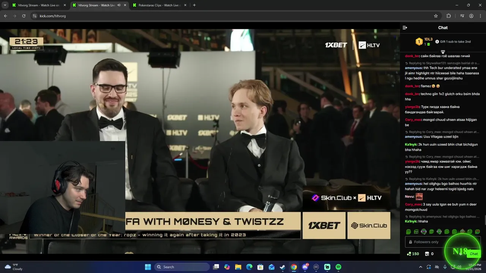Reload the kick.com page
This screenshot has width=486, height=273.
(x=24, y=16)
